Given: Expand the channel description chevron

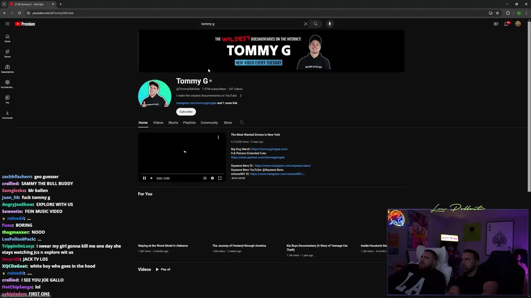Looking at the screenshot, I should 241,96.
